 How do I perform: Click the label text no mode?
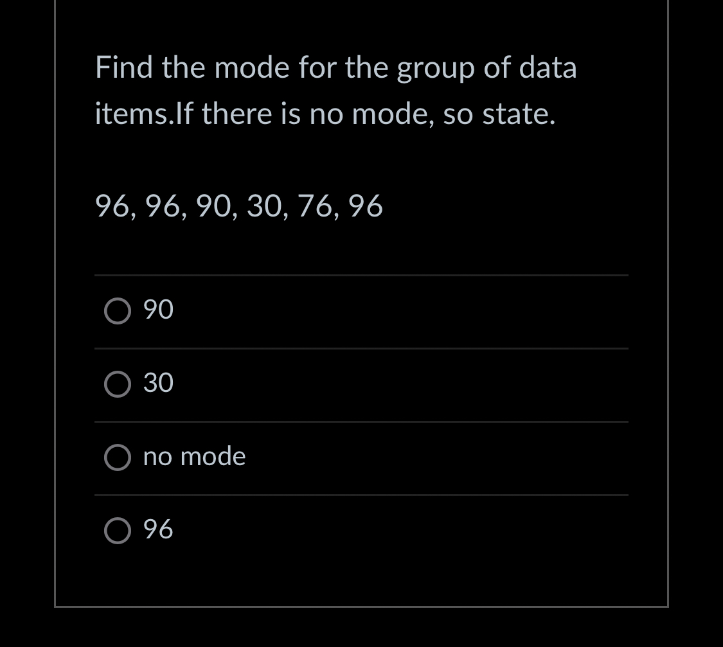(x=193, y=456)
